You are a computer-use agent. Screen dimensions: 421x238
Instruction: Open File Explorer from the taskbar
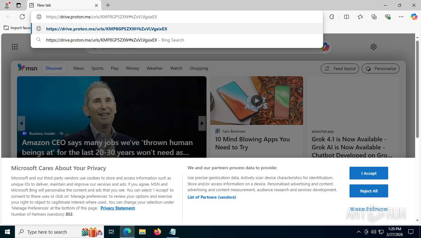pos(142,232)
